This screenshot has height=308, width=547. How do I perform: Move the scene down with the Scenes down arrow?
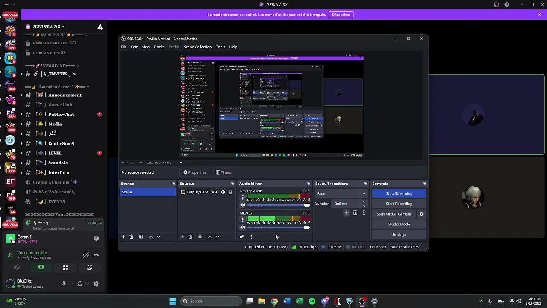[159, 237]
